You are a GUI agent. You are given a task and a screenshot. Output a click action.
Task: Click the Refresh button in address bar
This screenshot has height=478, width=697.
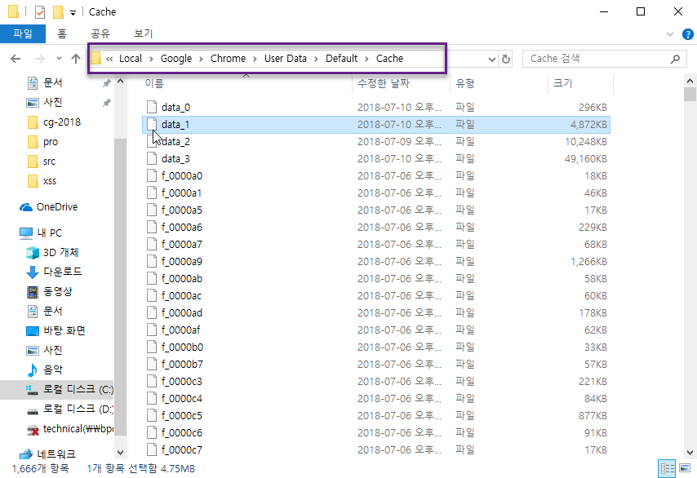click(x=506, y=59)
